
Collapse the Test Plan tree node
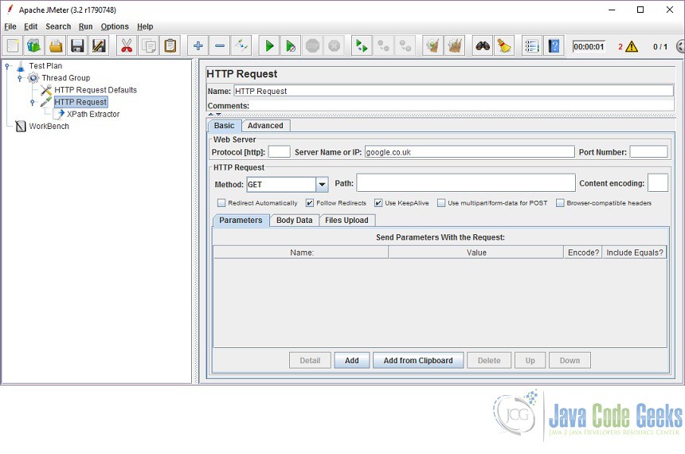[7, 66]
